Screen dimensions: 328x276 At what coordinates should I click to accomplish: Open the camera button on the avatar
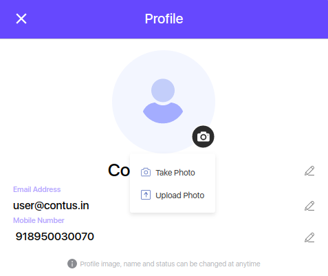click(203, 137)
